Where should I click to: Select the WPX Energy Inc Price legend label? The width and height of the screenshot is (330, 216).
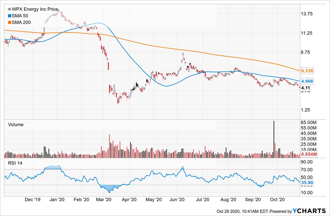tap(35, 9)
